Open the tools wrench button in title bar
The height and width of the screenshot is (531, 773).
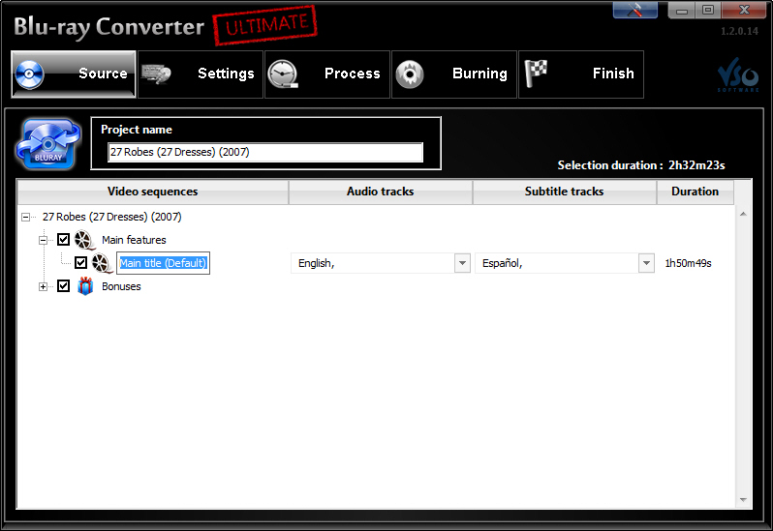(635, 10)
